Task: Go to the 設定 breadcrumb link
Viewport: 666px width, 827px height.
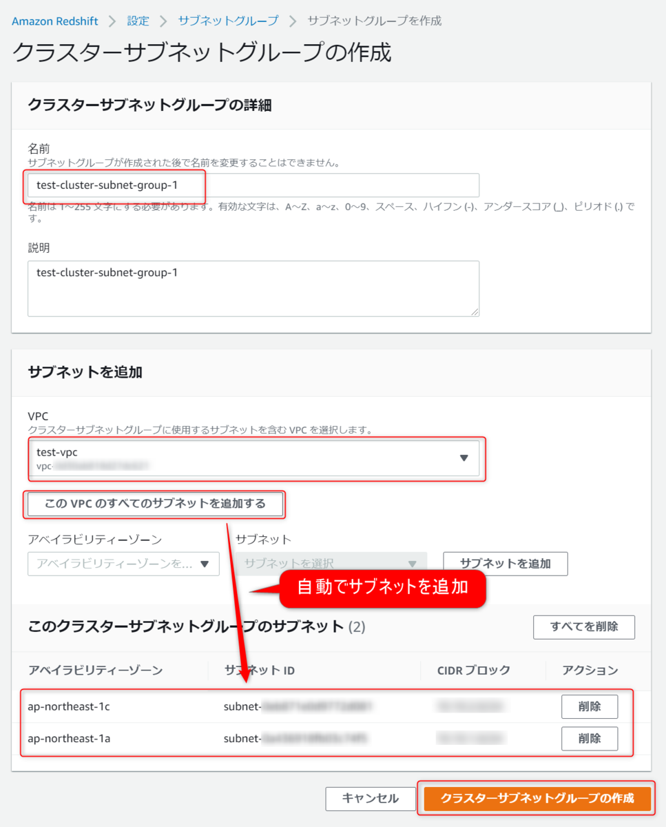Action: (138, 21)
